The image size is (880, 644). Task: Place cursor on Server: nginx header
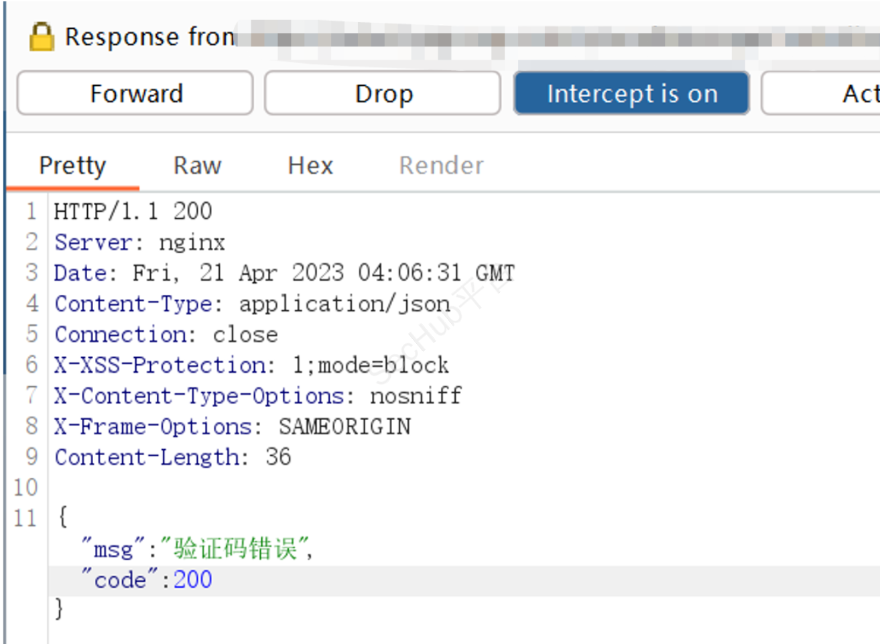[139, 243]
